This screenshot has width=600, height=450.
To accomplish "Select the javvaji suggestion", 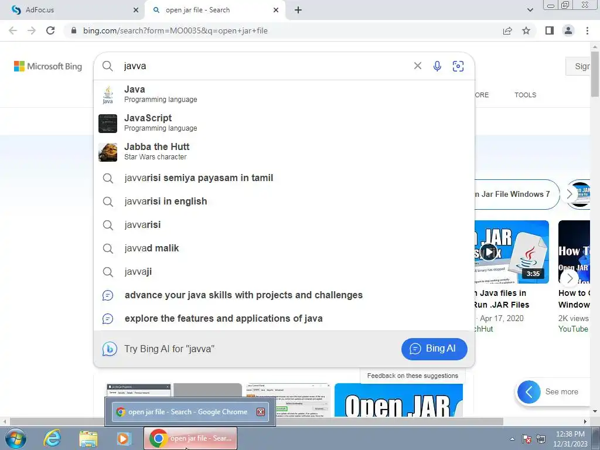I will (284, 272).
